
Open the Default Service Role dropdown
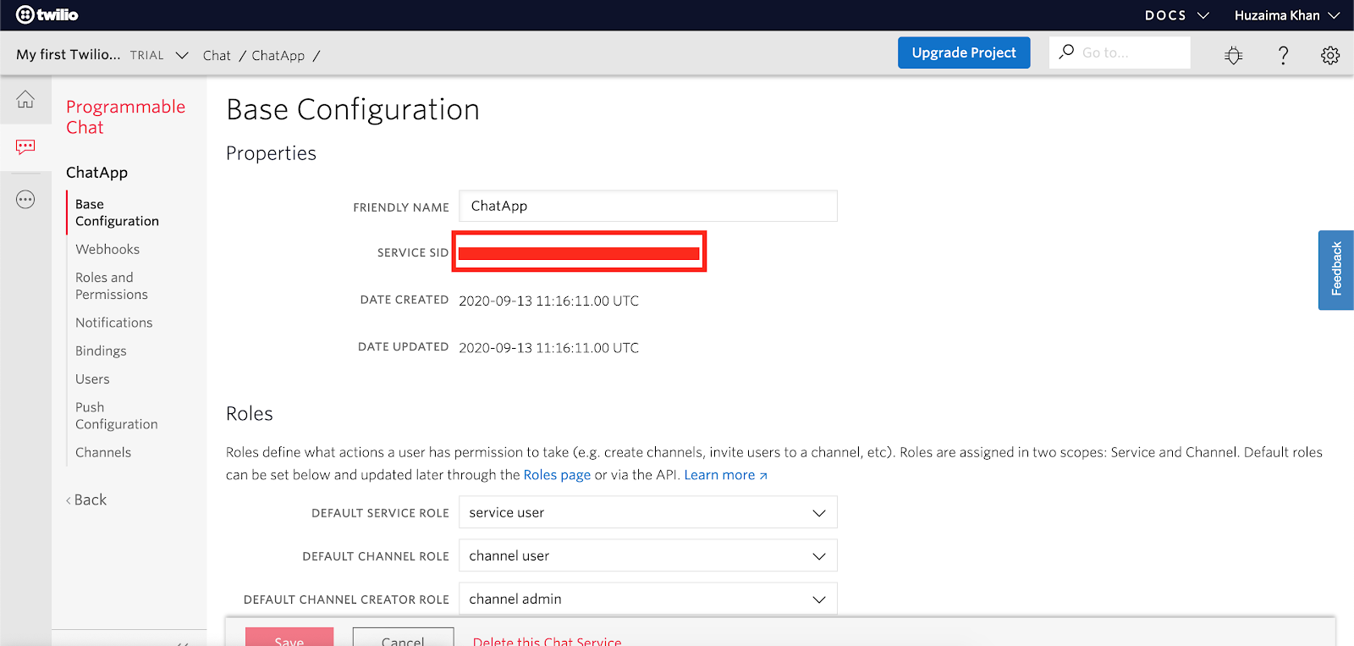648,512
